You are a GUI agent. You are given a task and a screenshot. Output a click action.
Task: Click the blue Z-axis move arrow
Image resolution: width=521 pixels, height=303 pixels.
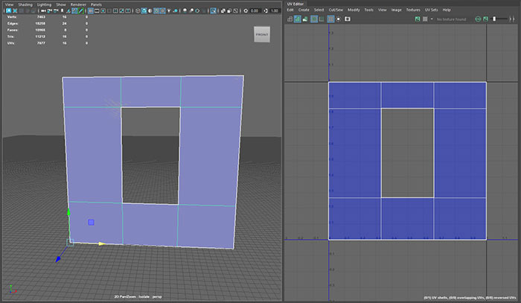(x=58, y=258)
